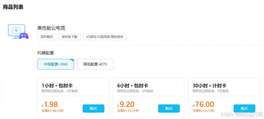Click the 3D游戏/大型网游/竞技游戏 tag
The height and width of the screenshot is (119, 264).
(105, 37)
